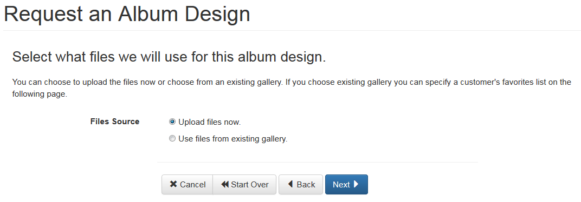This screenshot has width=581, height=202.
Task: Click the double-arrow rewind icon on Start Over
Action: tap(224, 184)
